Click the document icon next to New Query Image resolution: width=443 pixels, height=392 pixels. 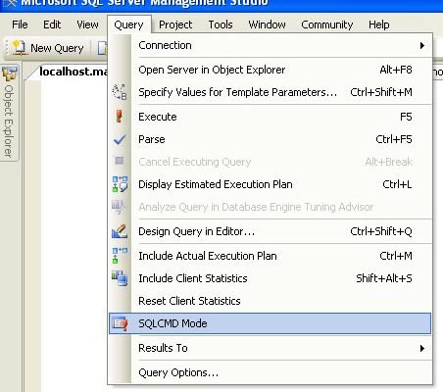(x=103, y=48)
